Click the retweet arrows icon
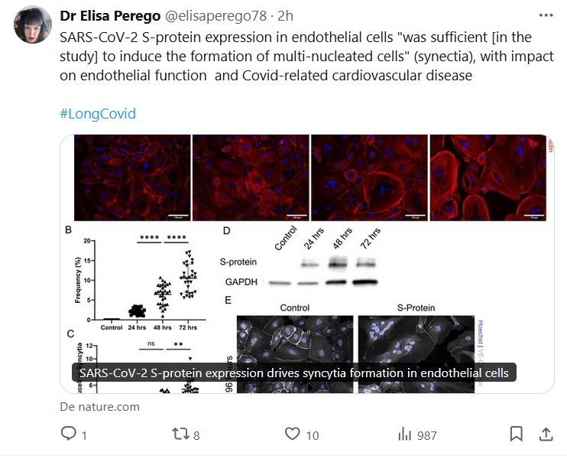 click(x=180, y=435)
